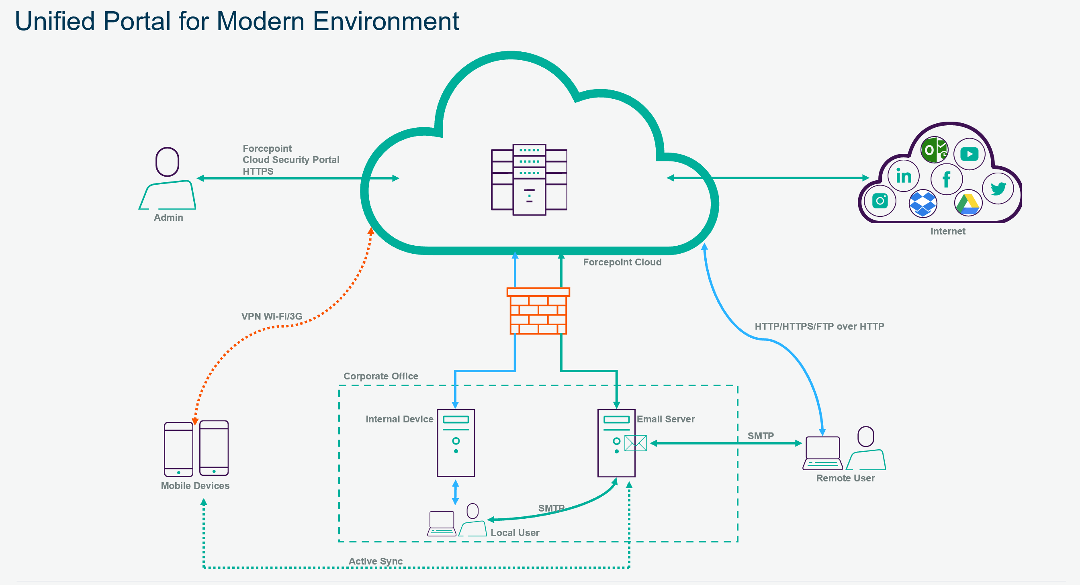Viewport: 1080px width, 585px height.
Task: Click the 'Internal Device' label
Action: [399, 419]
